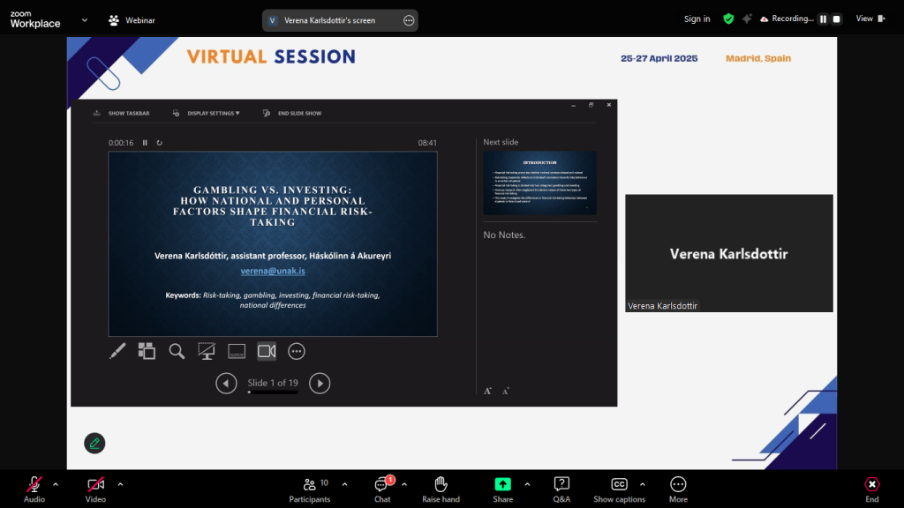This screenshot has height=508, width=904.
Task: Click the Next slide thumbnail preview
Action: coord(539,183)
